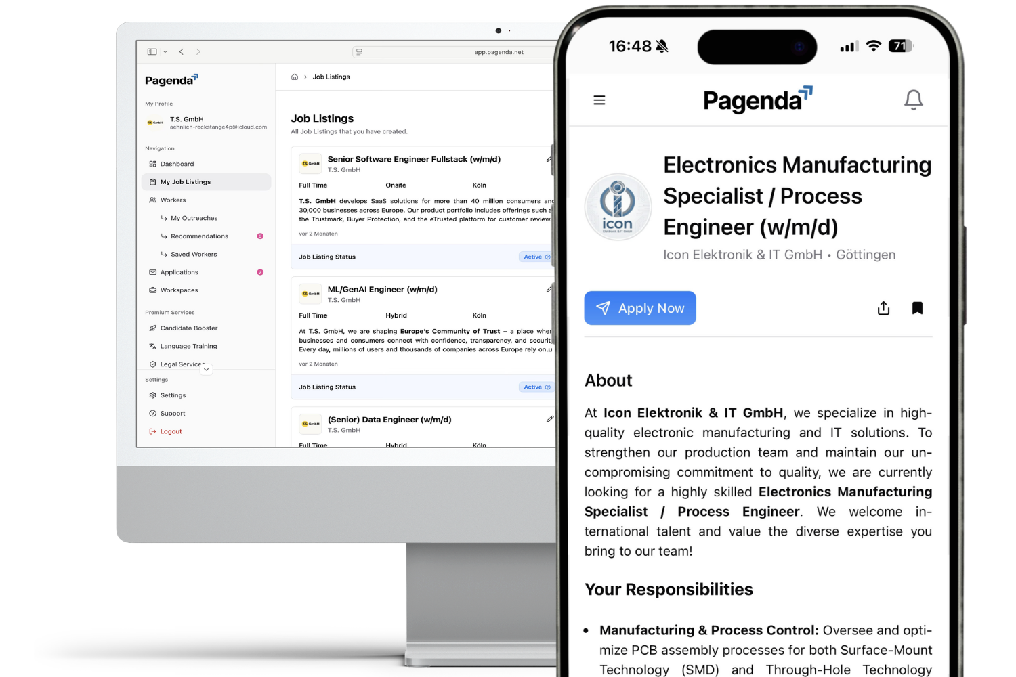Toggle the bookmark icon for this job
This screenshot has width=1016, height=677.
pyautogui.click(x=917, y=308)
